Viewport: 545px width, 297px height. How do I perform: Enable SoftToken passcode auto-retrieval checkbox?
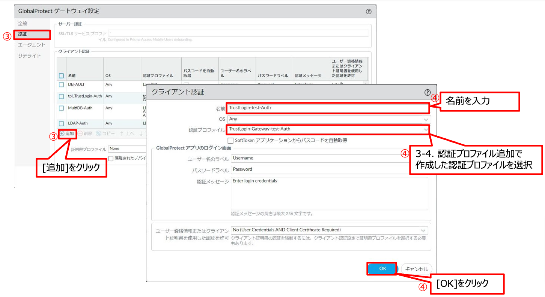point(230,141)
